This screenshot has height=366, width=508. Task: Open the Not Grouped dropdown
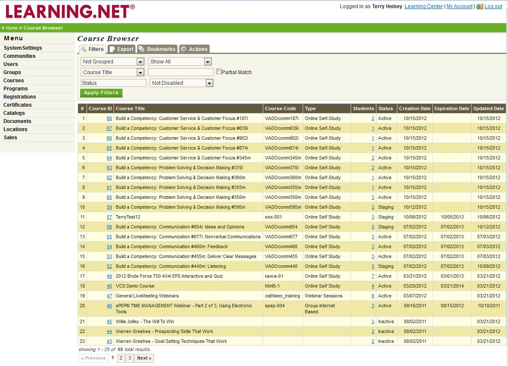[140, 61]
